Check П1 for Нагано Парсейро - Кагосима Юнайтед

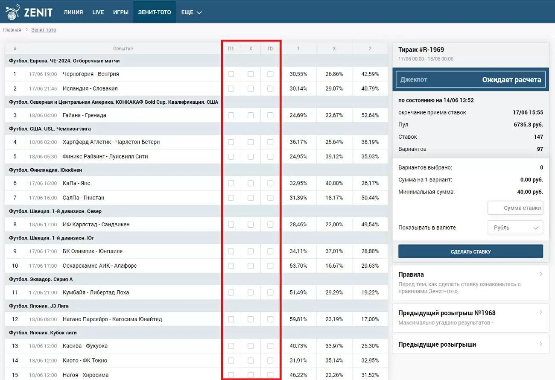pos(231,319)
